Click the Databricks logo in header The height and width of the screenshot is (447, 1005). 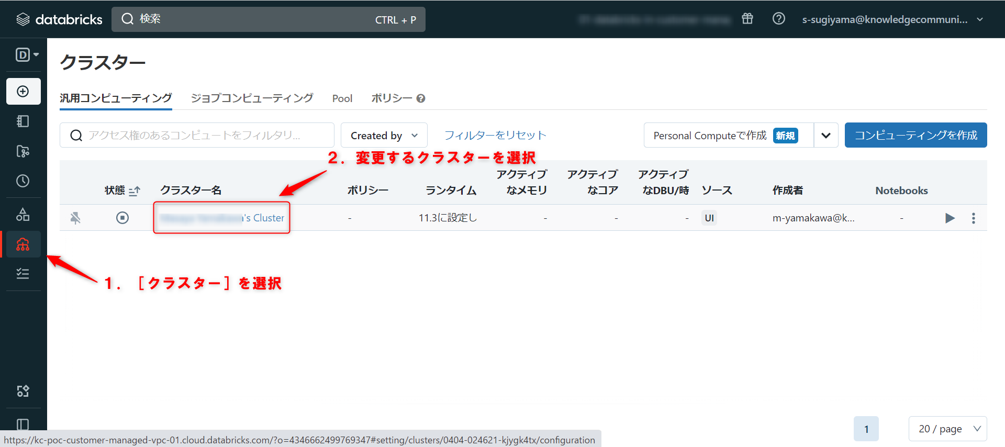[59, 19]
